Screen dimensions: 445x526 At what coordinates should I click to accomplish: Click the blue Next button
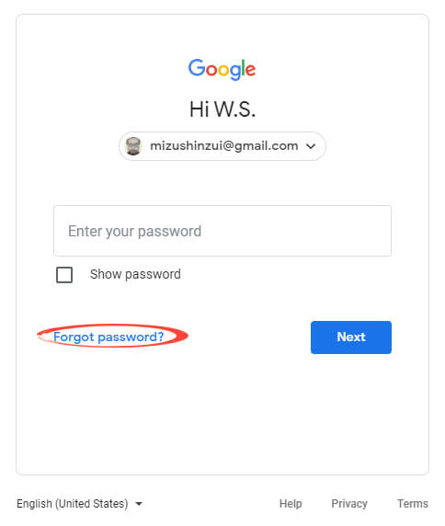[351, 337]
